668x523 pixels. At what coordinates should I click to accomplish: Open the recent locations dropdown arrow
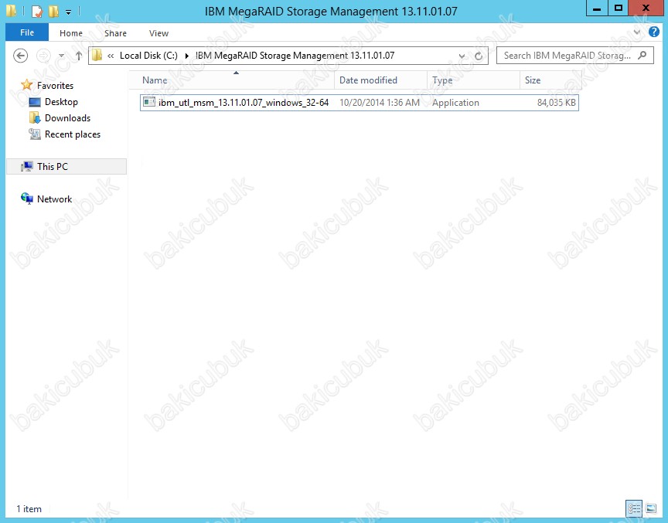point(61,56)
